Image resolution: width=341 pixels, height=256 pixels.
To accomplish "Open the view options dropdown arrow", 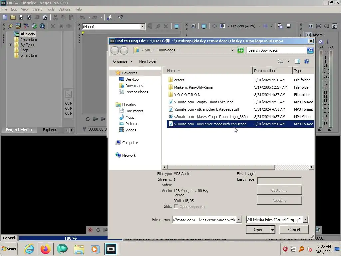I will (288, 61).
